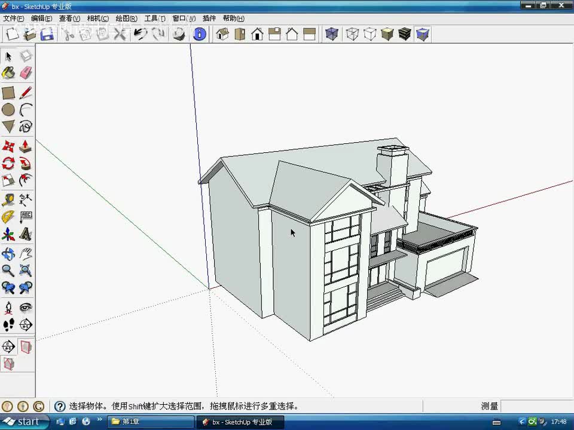
Task: Open the 文件(F) menu
Action: (x=13, y=19)
